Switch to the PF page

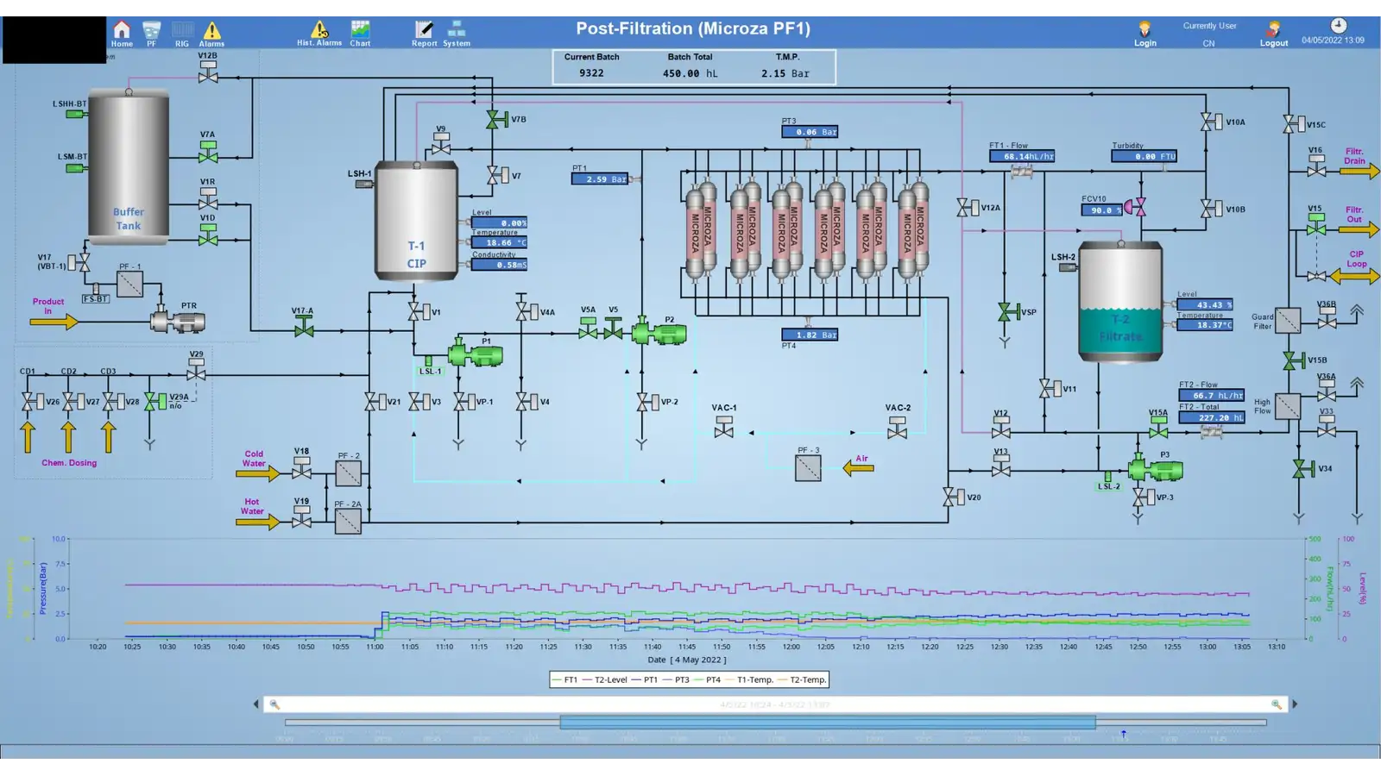pos(151,32)
